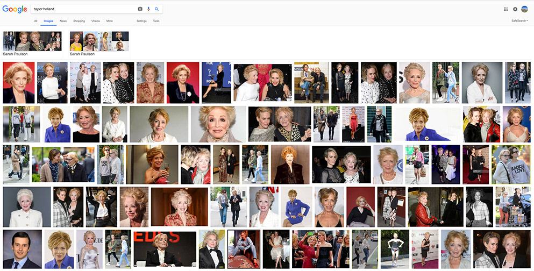
Task: Open thumbnail of man in suit and blue tie
Action: (x=22, y=249)
